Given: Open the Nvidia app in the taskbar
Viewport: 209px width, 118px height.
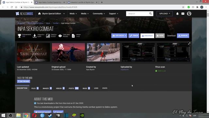Looking at the screenshot, I should [82, 115].
